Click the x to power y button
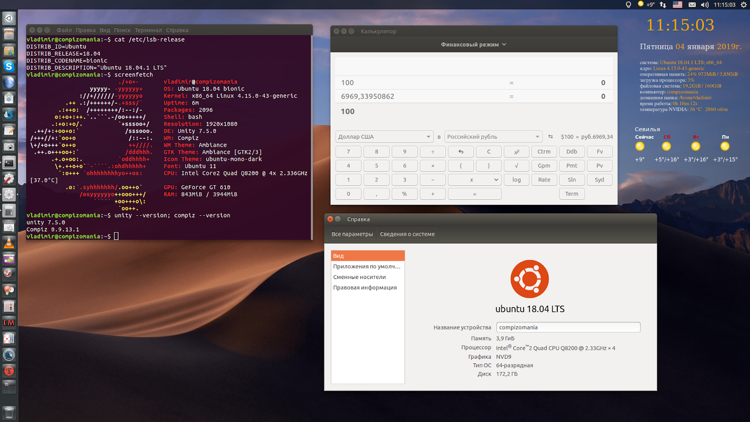 point(516,151)
